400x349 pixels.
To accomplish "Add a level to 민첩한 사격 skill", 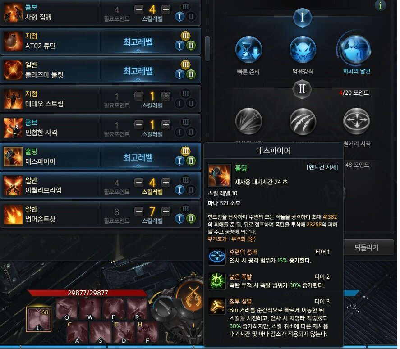I will pos(166,125).
